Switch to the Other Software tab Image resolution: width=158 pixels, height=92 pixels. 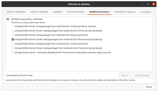pyautogui.click(x=39, y=12)
